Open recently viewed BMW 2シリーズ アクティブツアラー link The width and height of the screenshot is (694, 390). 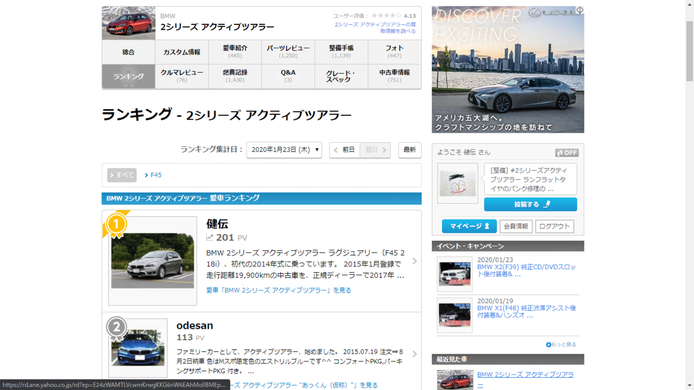pos(525,379)
